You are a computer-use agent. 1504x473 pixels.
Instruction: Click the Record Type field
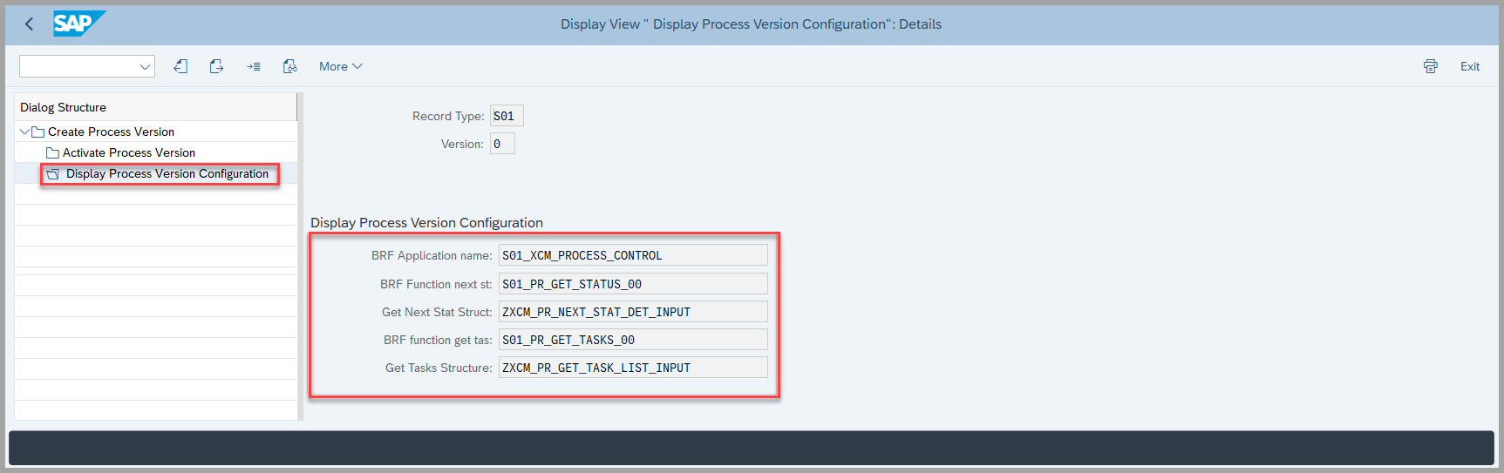pos(507,116)
